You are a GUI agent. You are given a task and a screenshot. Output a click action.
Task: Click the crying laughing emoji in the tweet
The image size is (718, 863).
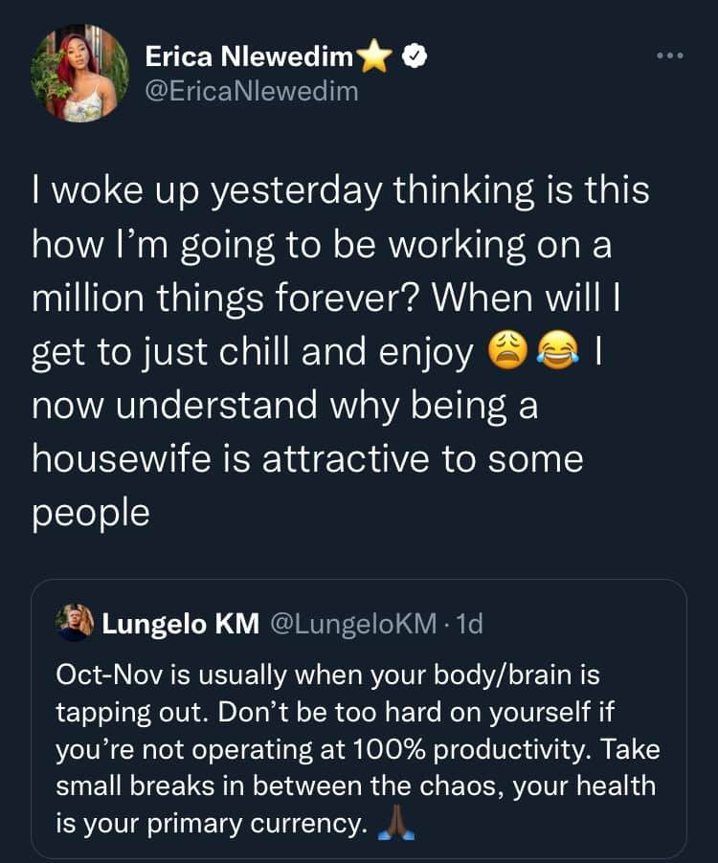click(x=558, y=350)
